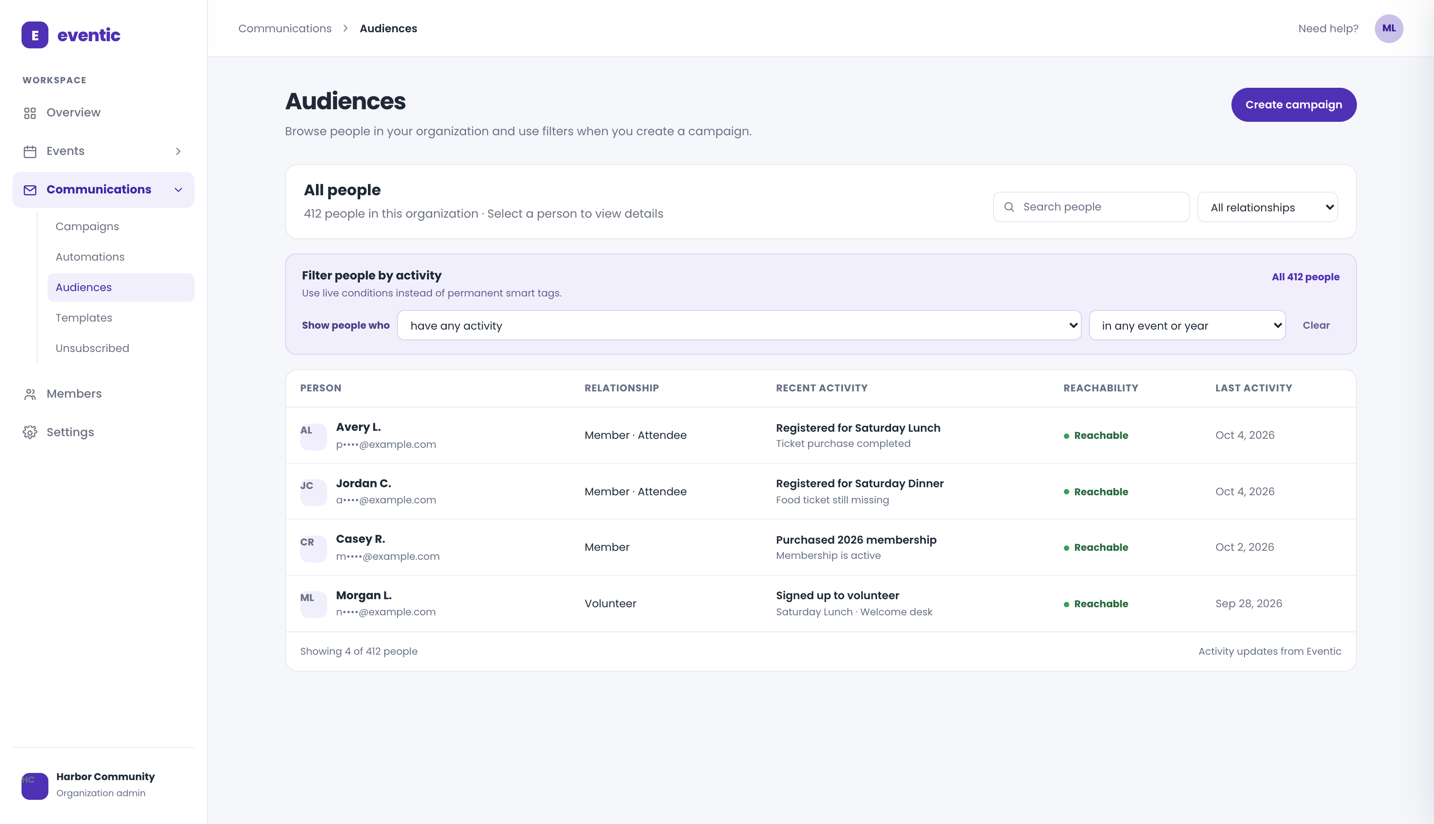Click the Reachability column header
The height and width of the screenshot is (824, 1434).
[1100, 388]
